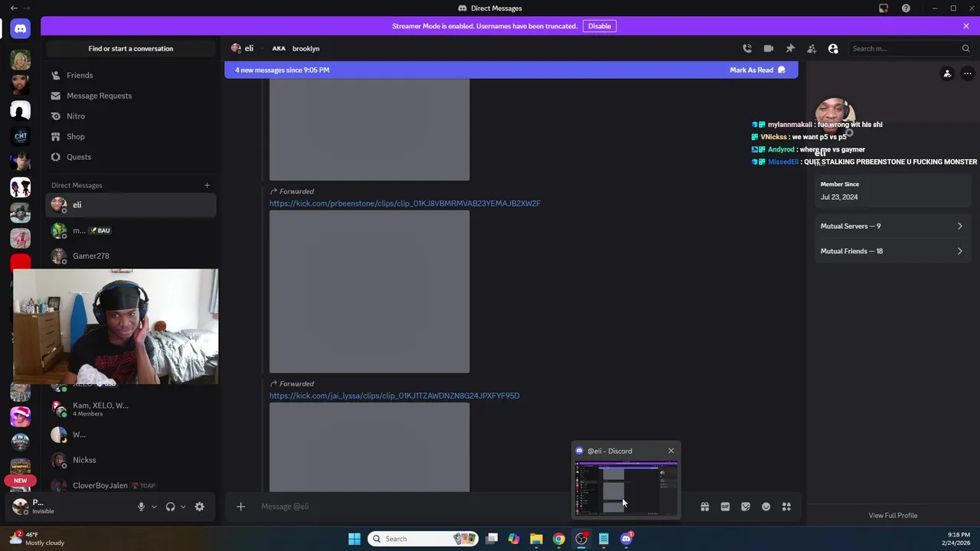Hide the user profile panel
Image resolution: width=980 pixels, height=551 pixels.
[x=833, y=48]
